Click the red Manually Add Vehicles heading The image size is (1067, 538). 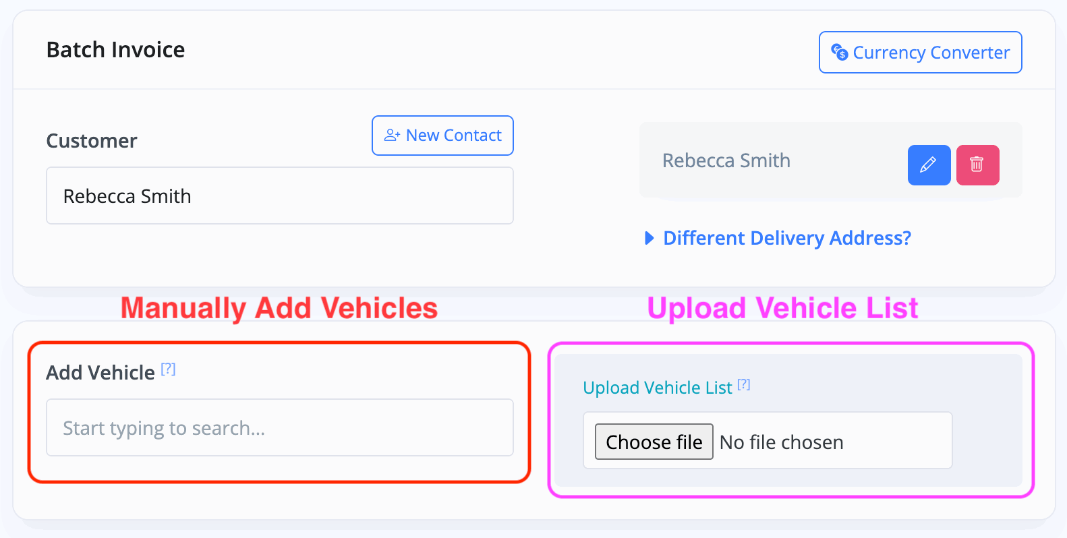pos(279,308)
